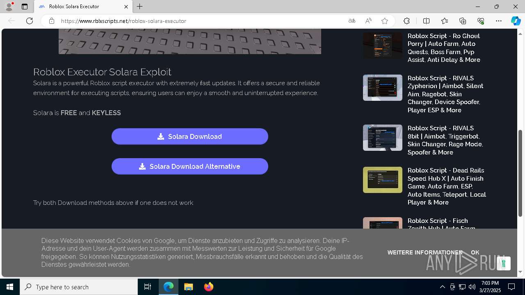Click Solara Download Alternative button
This screenshot has width=525, height=295.
[x=190, y=166]
